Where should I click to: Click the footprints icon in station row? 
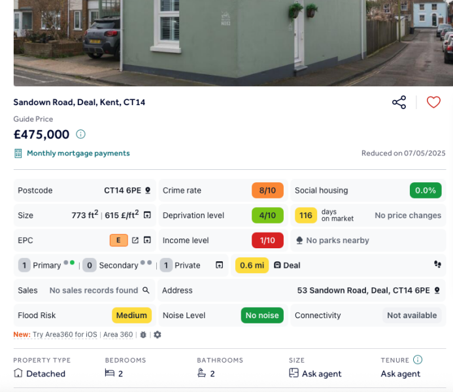click(437, 265)
